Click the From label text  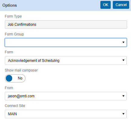pyautogui.click(x=9, y=88)
